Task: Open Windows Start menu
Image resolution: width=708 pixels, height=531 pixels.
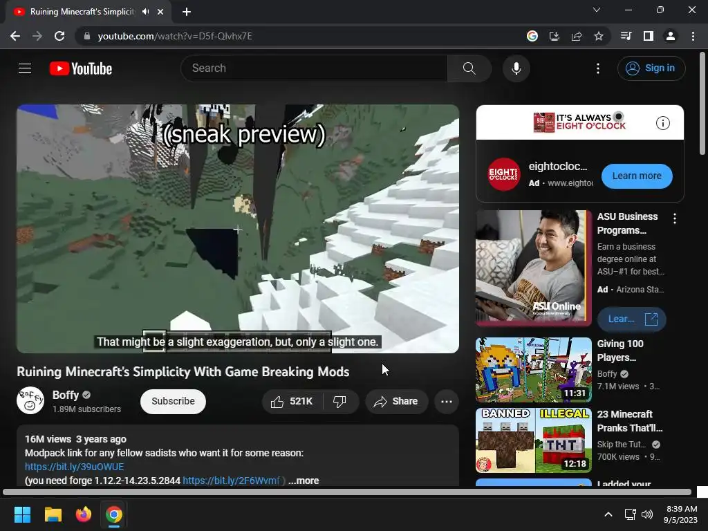Action: (22, 514)
